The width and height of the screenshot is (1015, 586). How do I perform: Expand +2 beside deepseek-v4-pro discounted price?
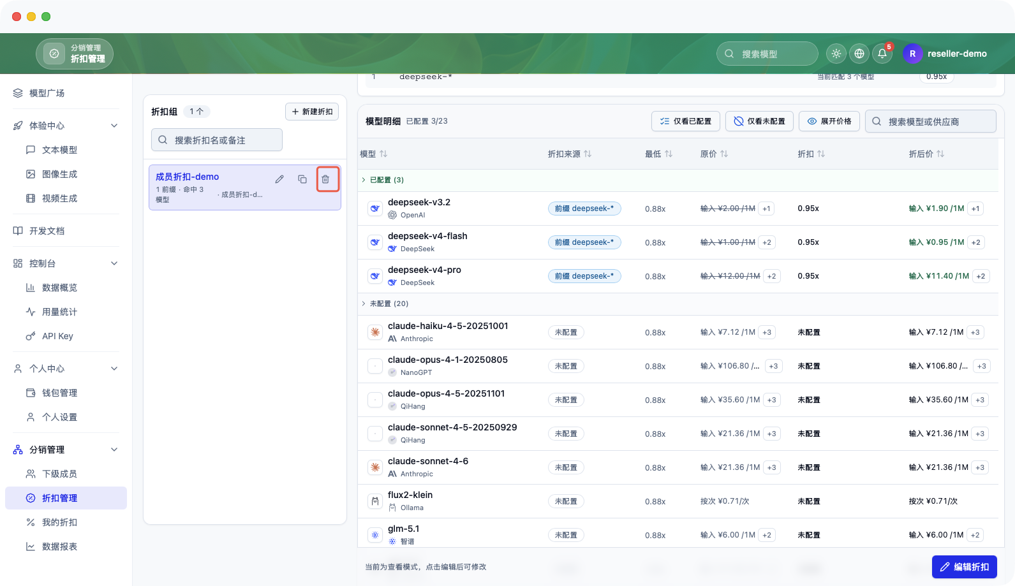[981, 276]
